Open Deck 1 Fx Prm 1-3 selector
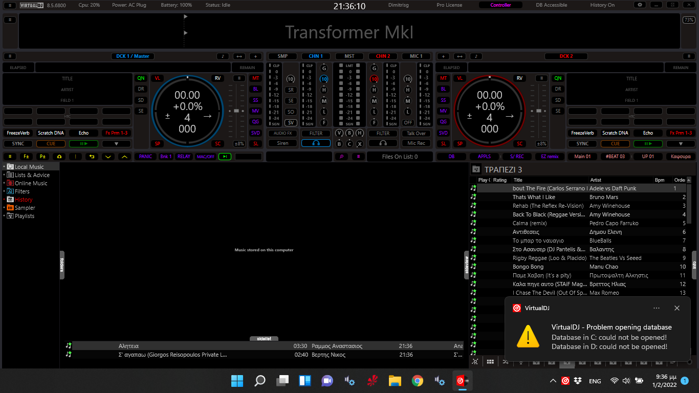The height and width of the screenshot is (393, 699). coord(116,133)
